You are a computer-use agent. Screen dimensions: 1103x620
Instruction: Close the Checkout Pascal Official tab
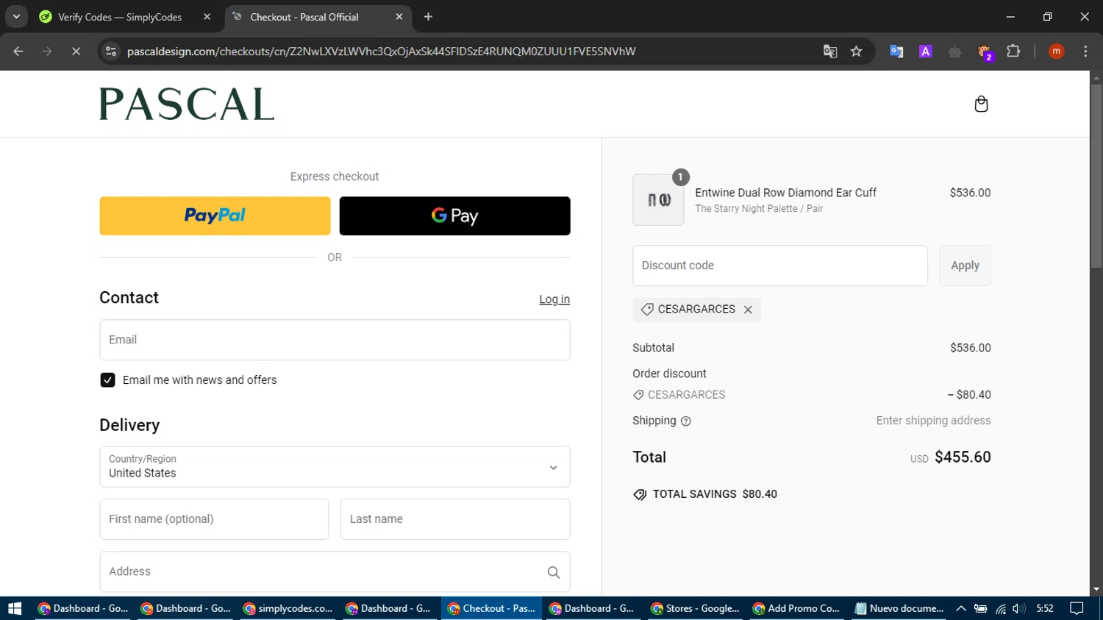point(399,17)
